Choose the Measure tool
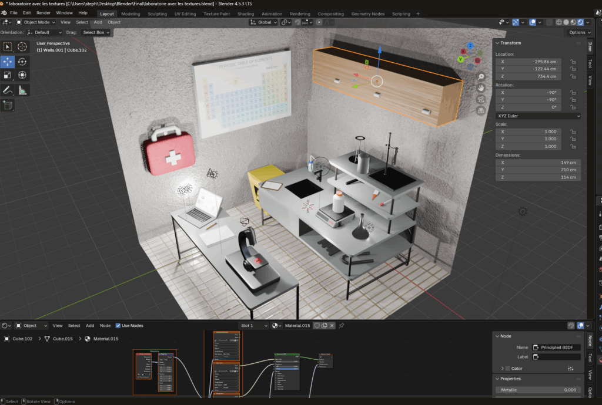The image size is (602, 405). tap(22, 90)
